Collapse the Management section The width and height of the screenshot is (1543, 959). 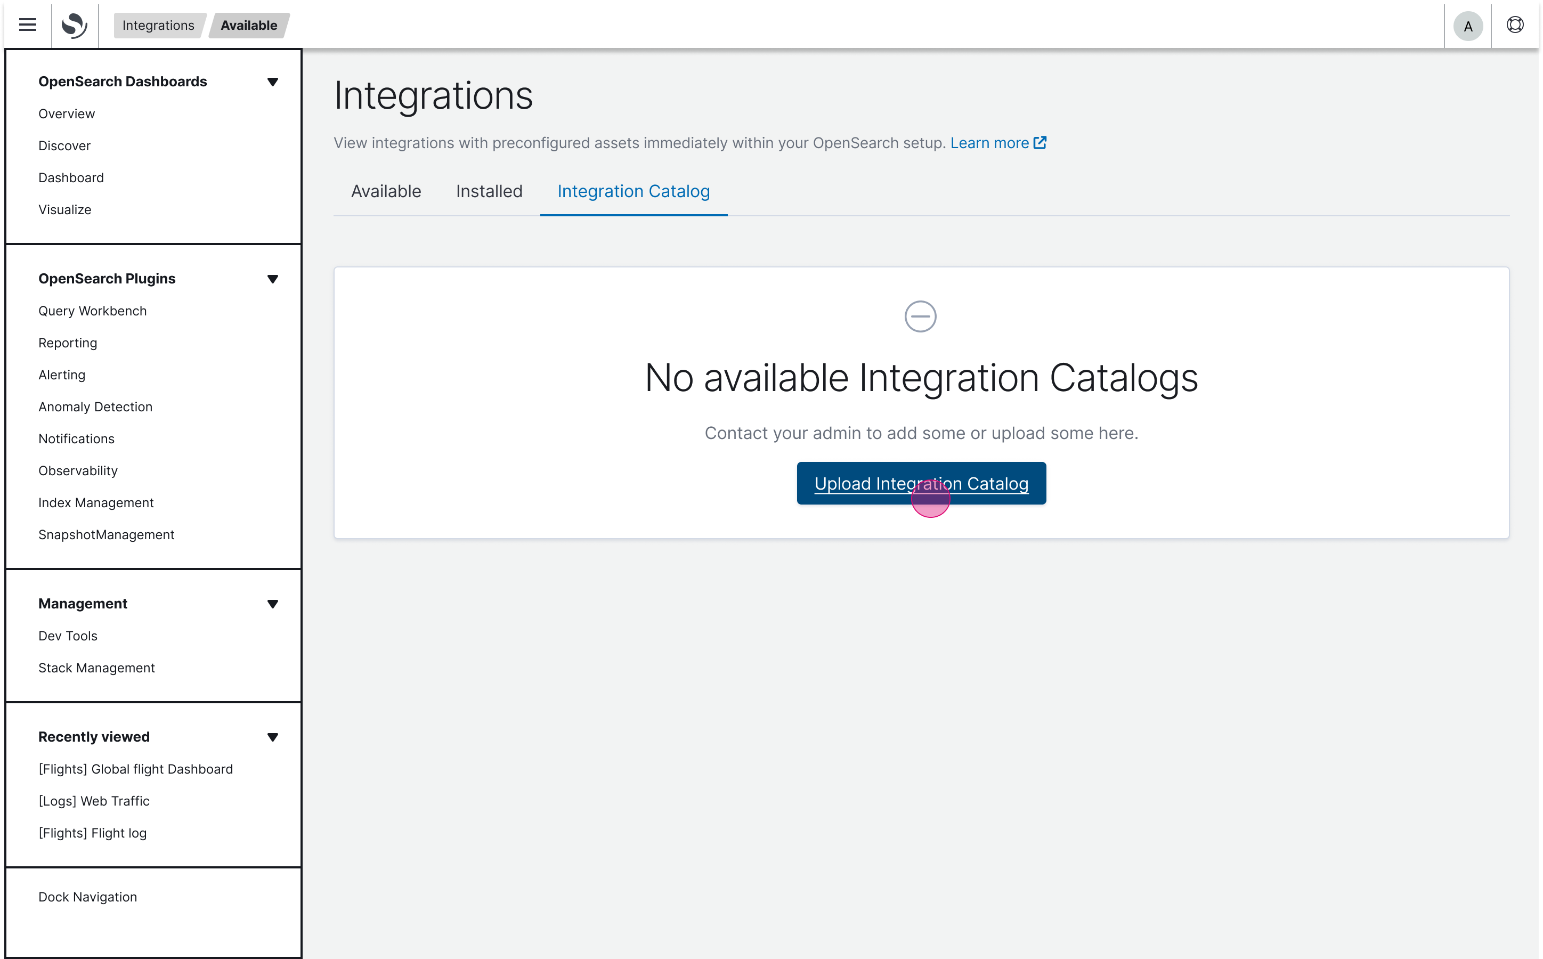point(273,604)
